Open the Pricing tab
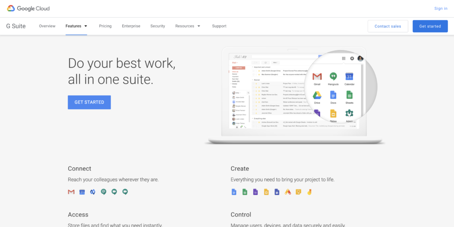The height and width of the screenshot is (227, 454). 105,26
